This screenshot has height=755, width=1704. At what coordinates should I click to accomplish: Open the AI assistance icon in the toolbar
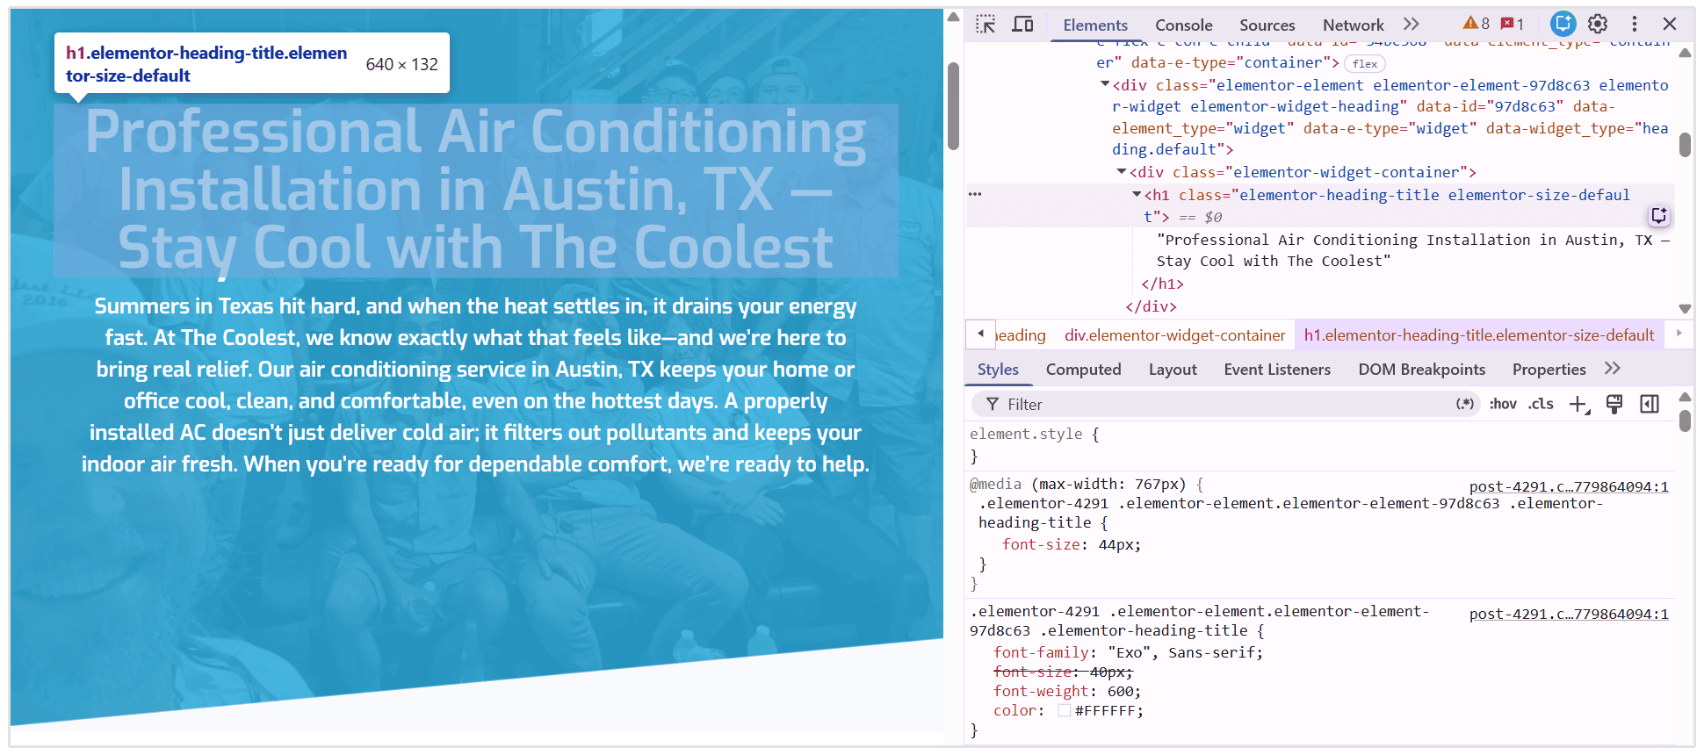pyautogui.click(x=1563, y=24)
